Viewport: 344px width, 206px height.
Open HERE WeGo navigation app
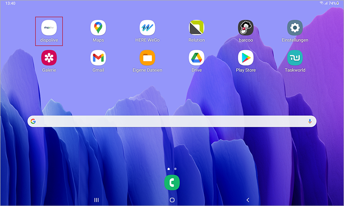(x=147, y=28)
